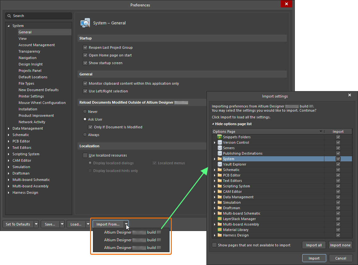This screenshot has height=265, width=358.
Task: Click the Vault Explorer icon
Action: pos(220,164)
